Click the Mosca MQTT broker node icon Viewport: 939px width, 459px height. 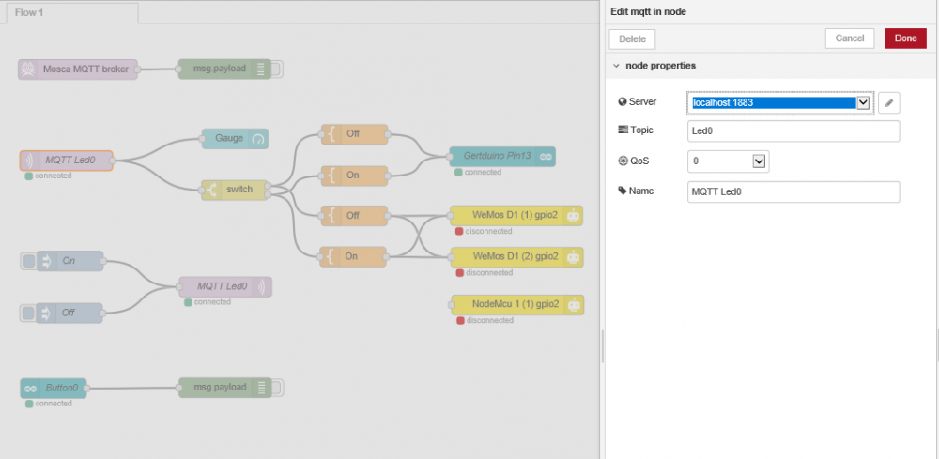(x=29, y=69)
